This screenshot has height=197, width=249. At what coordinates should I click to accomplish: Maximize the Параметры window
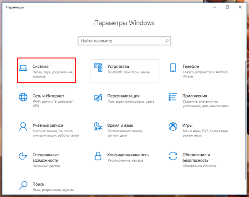[x=227, y=7]
